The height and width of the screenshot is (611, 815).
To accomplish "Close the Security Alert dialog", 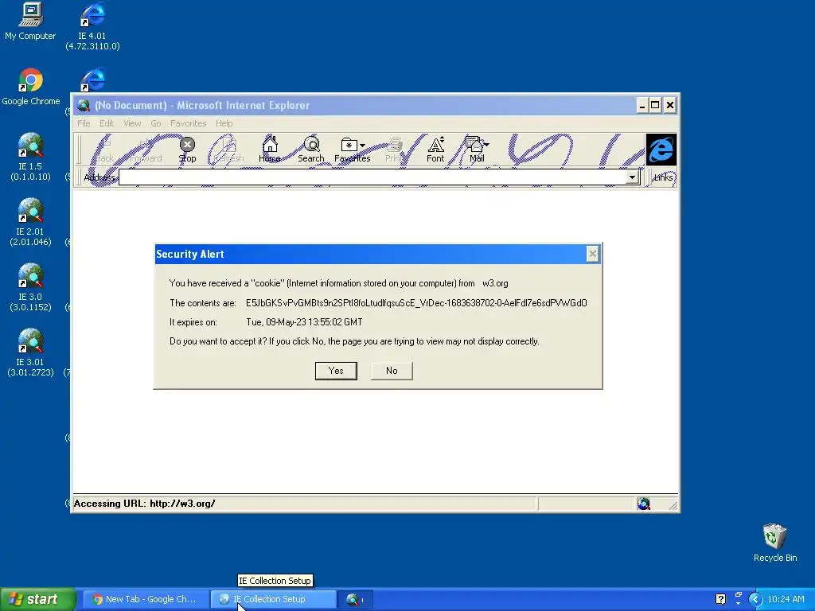I will click(x=592, y=254).
